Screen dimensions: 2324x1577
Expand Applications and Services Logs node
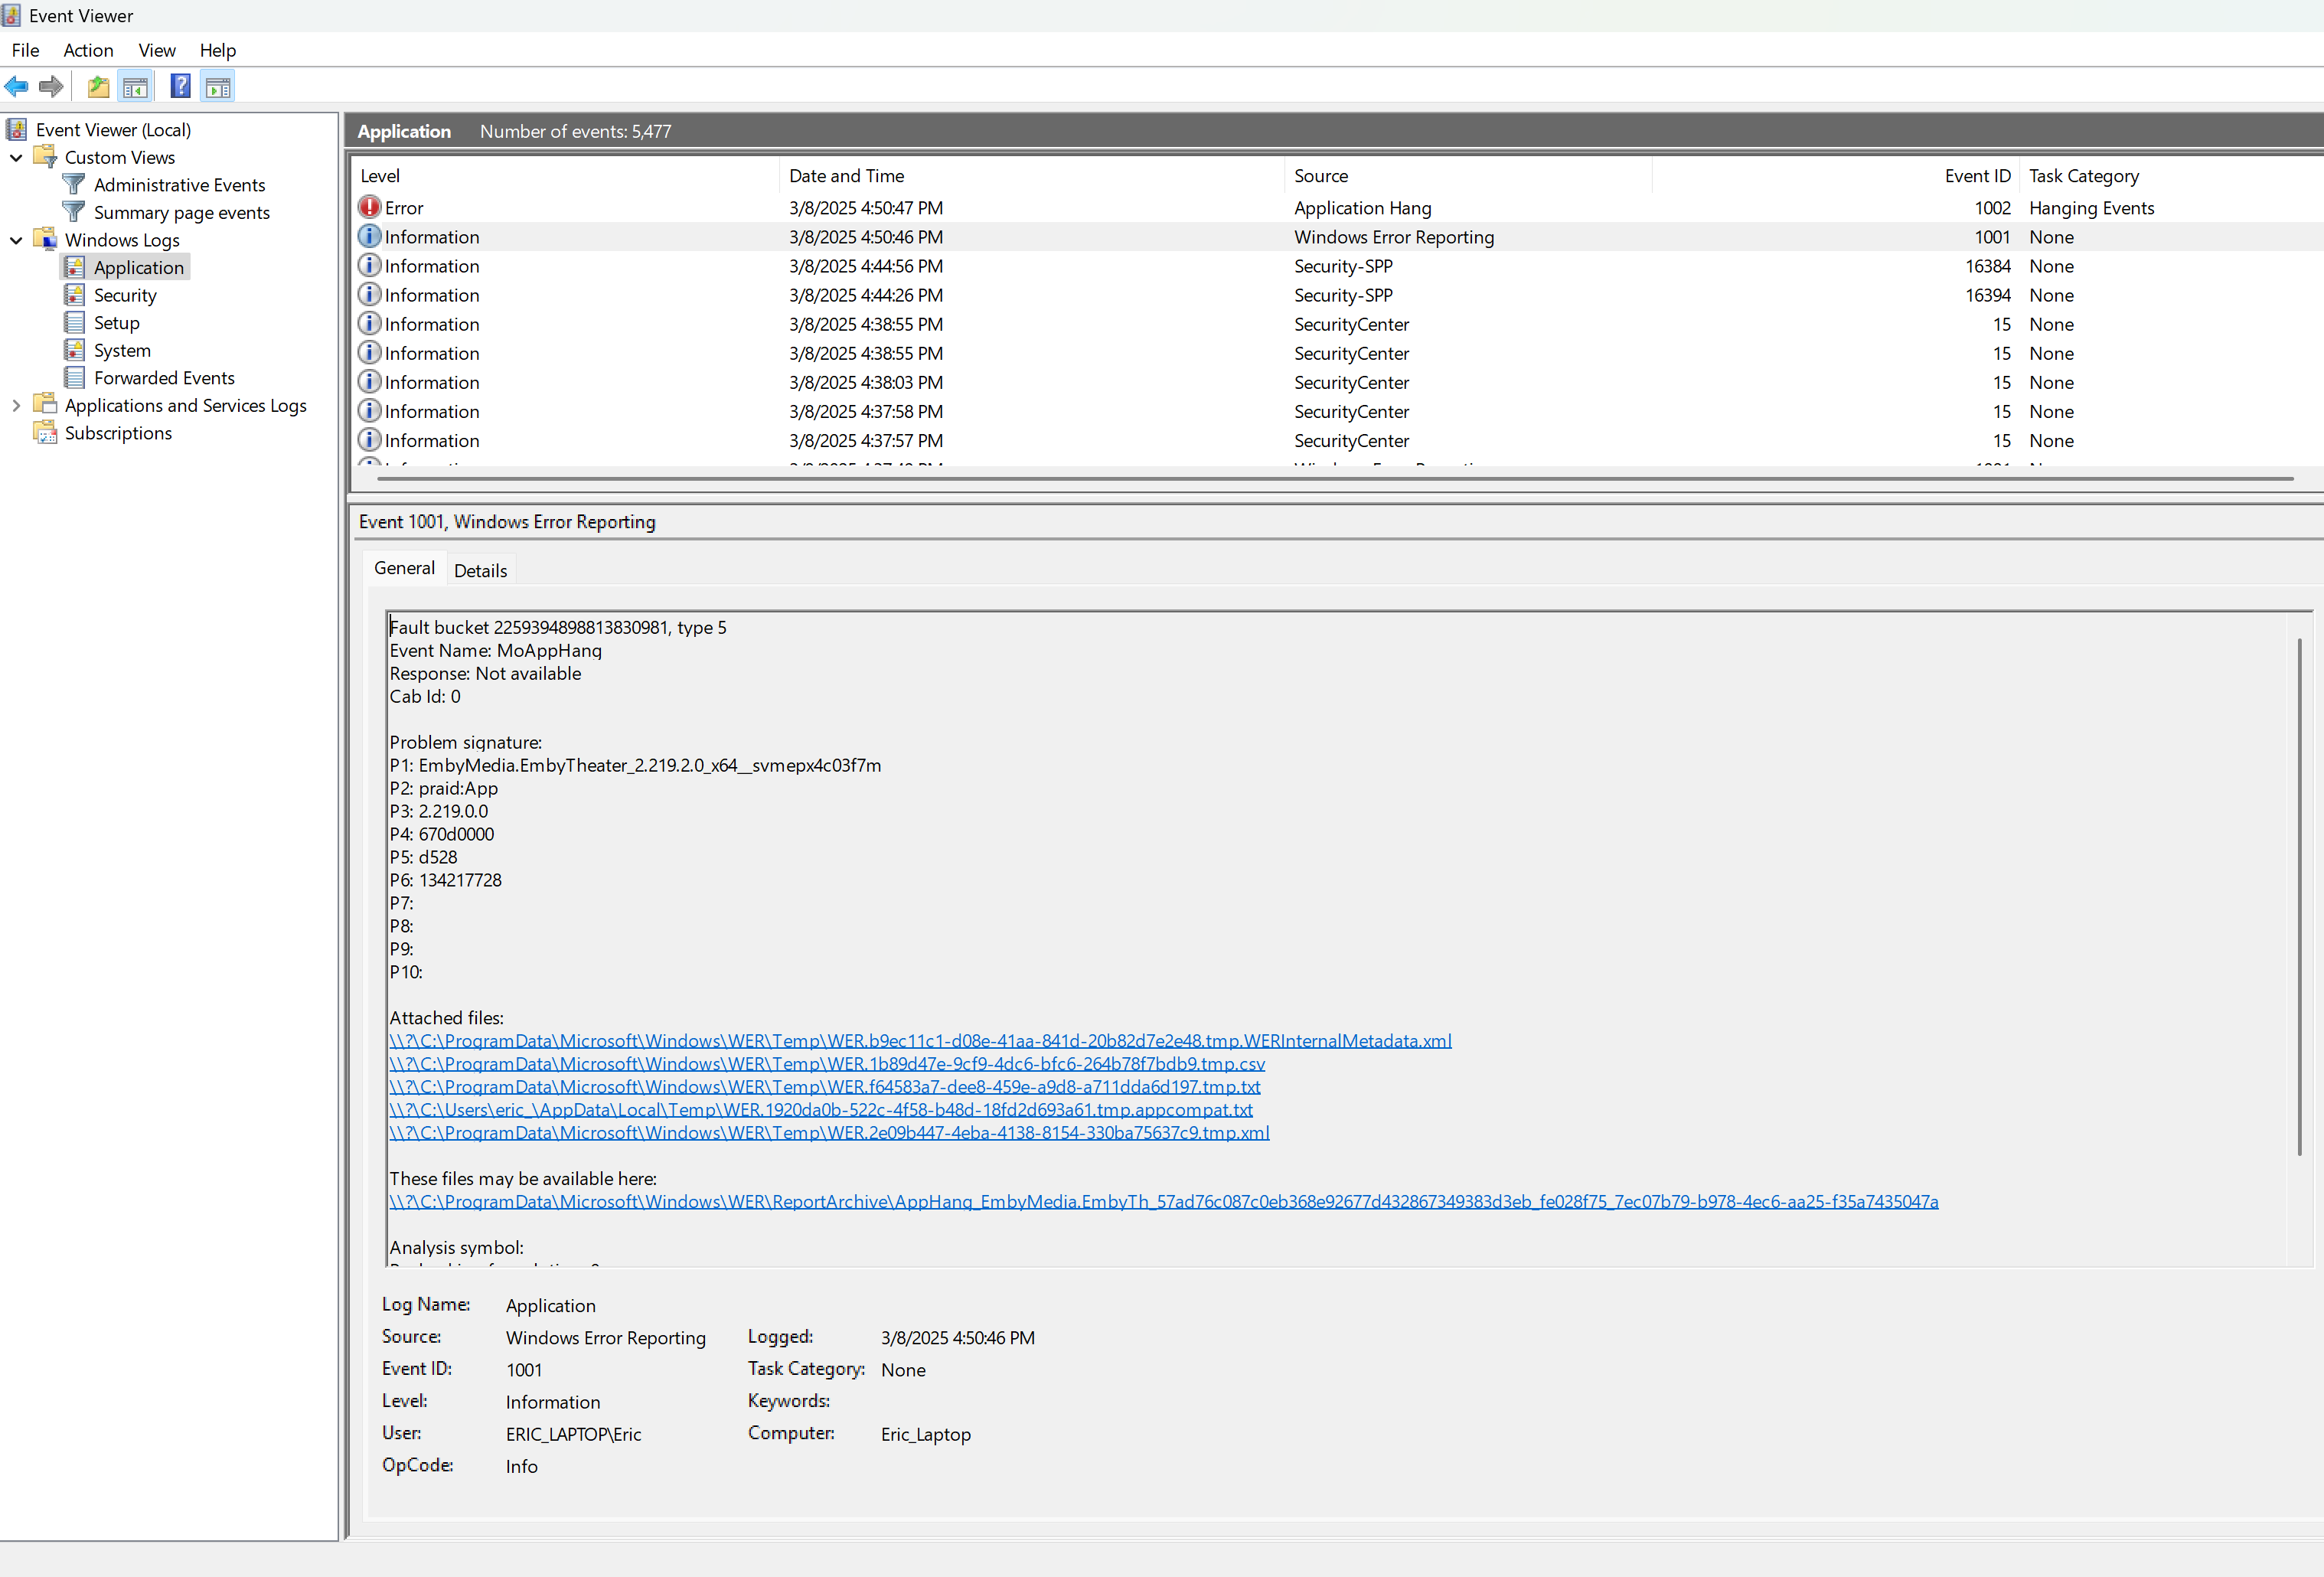pos(16,405)
